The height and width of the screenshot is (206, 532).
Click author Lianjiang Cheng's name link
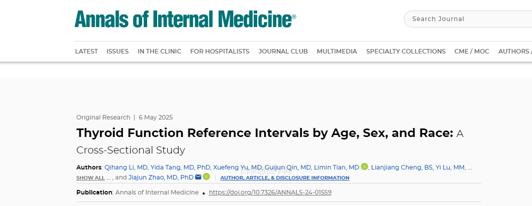[x=402, y=167]
